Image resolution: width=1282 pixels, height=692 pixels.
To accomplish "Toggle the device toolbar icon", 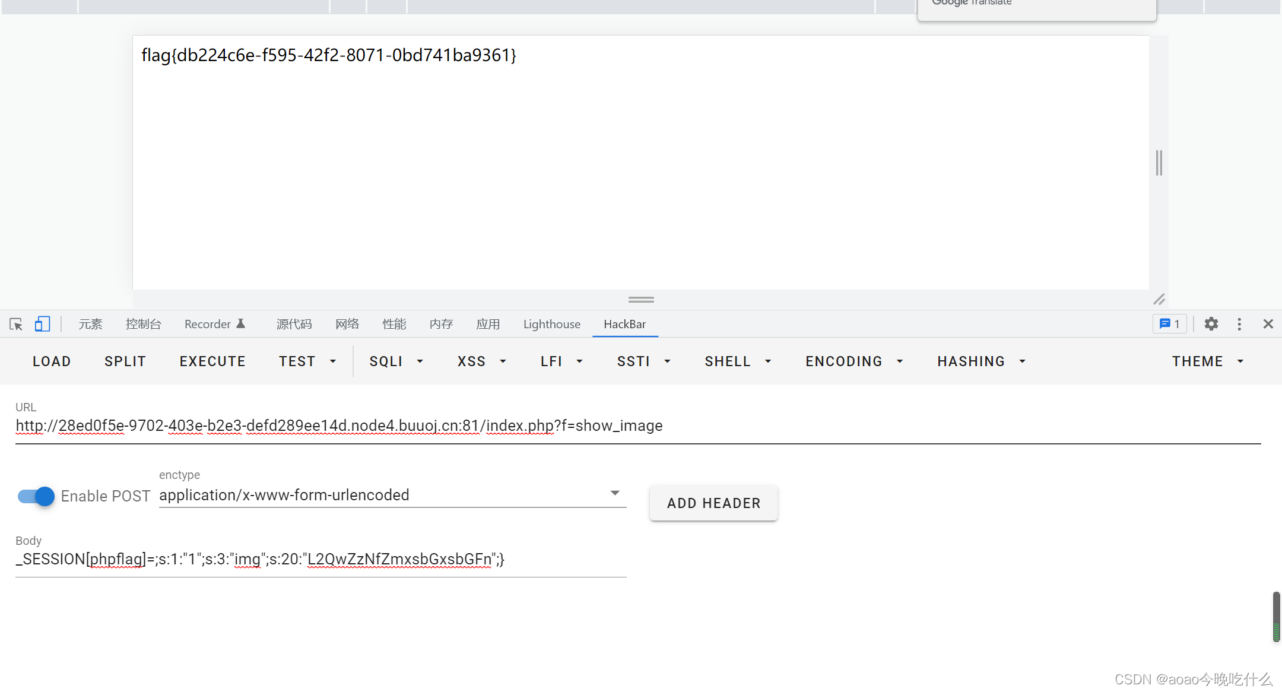I will point(42,324).
